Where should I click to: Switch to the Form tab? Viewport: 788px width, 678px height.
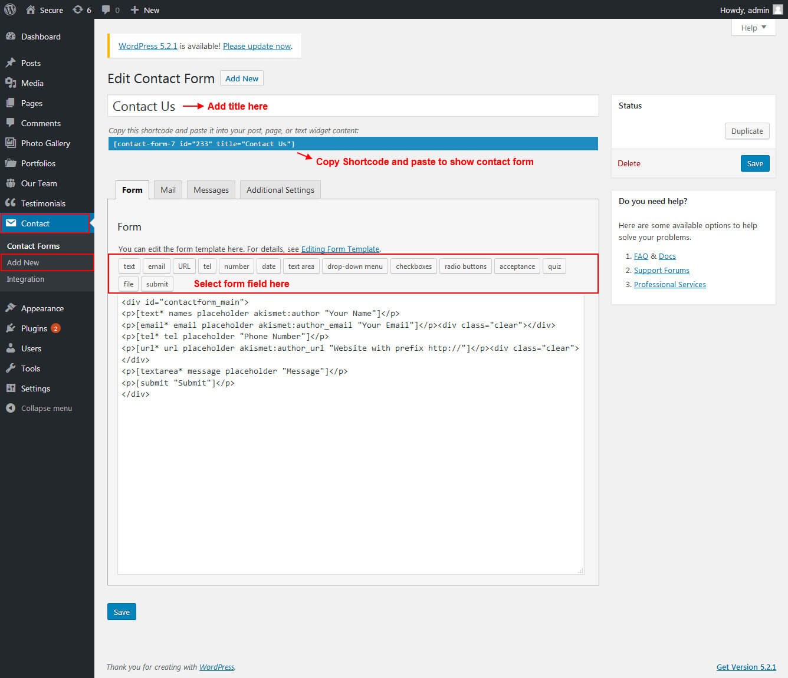(x=132, y=190)
